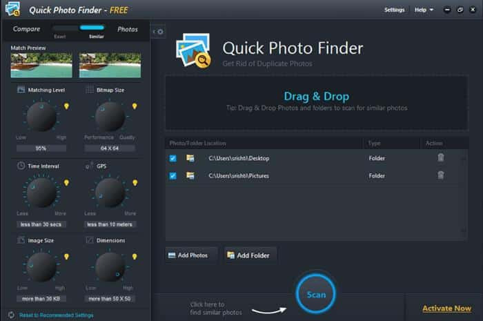483x321 pixels.
Task: Click the Matching Level icon
Action: (x=21, y=90)
